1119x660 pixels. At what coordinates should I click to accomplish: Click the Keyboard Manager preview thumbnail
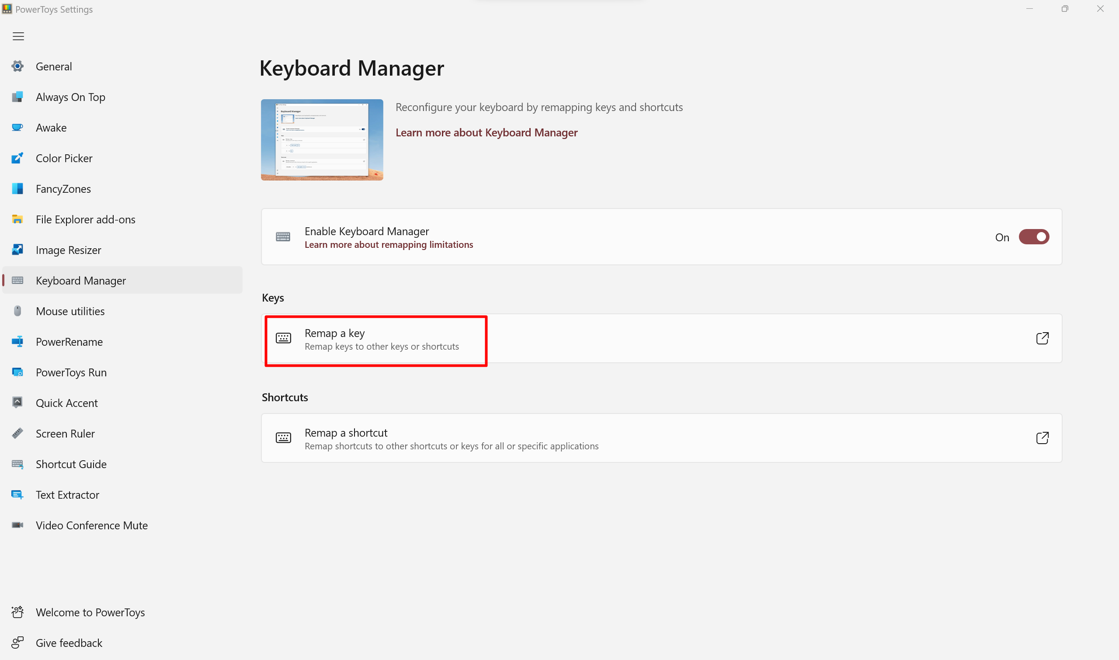tap(322, 140)
